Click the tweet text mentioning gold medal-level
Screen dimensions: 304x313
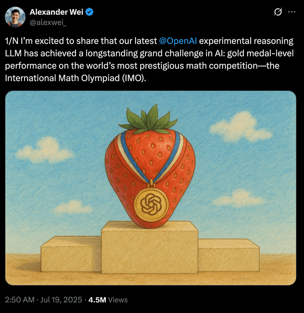tap(260, 53)
